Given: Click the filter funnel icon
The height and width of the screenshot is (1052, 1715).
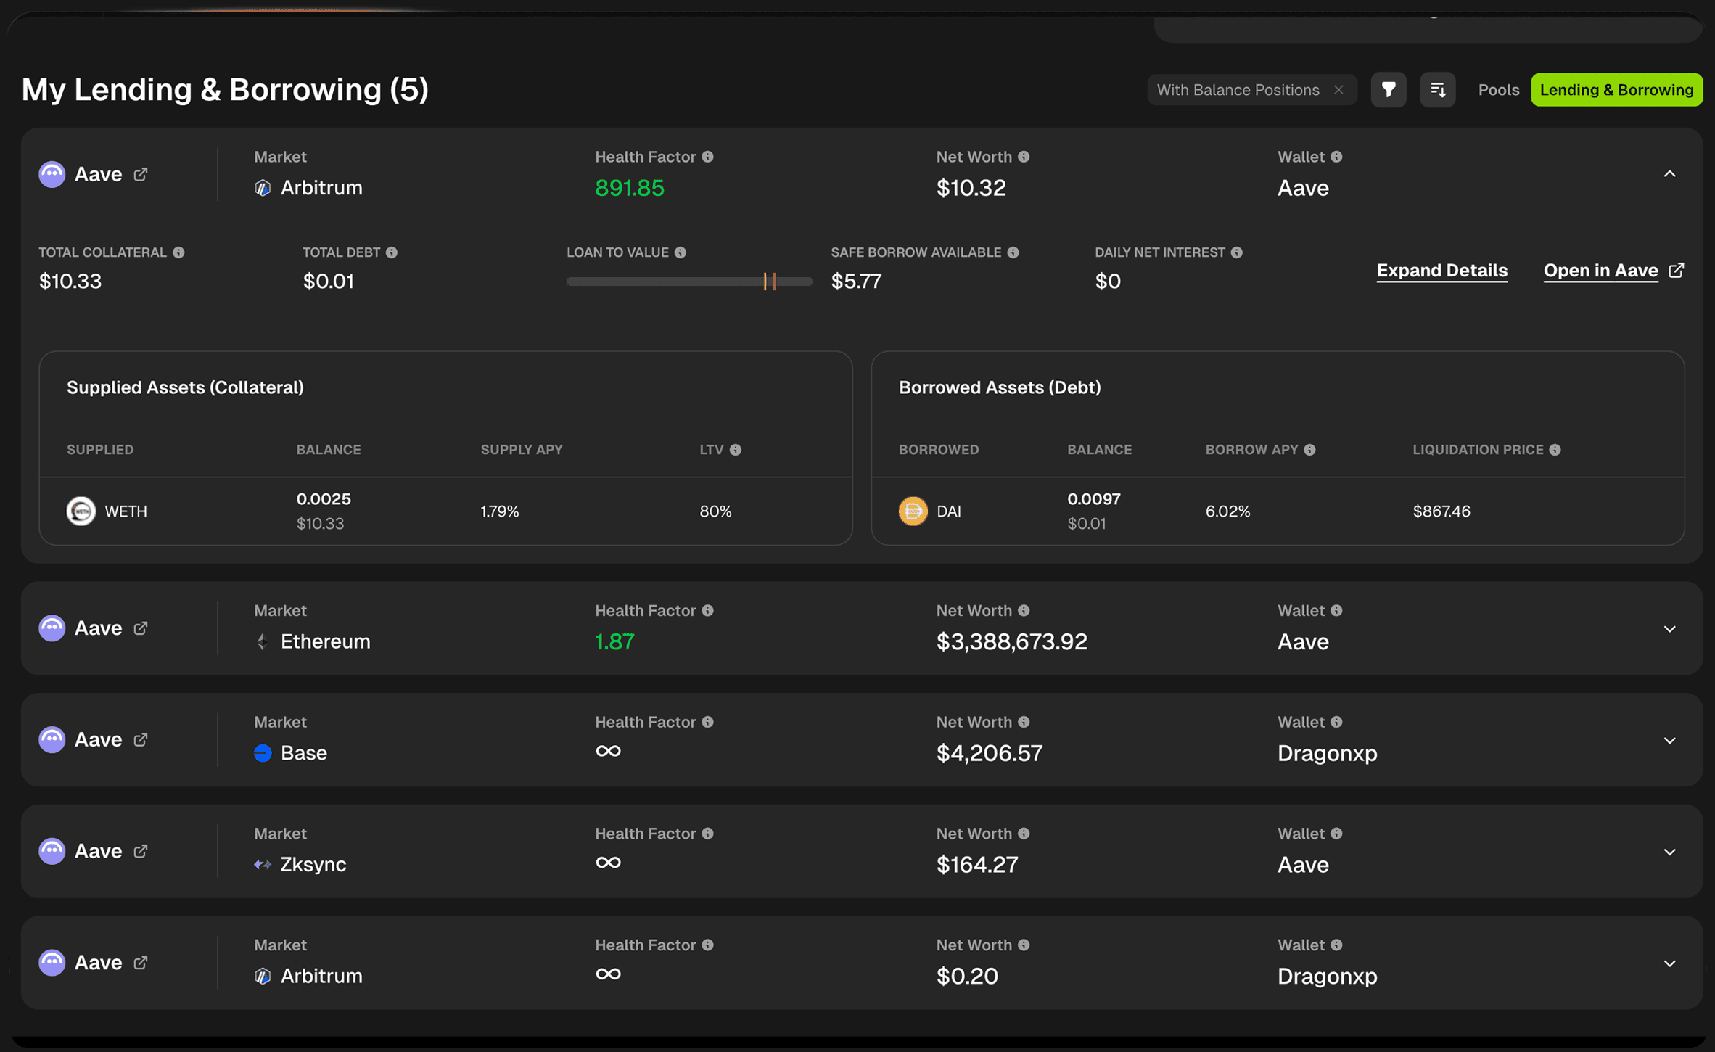Looking at the screenshot, I should tap(1388, 90).
